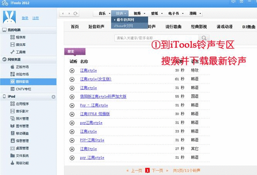This screenshot has width=257, height=175.
Task: Open PSY-江南Style ringtone link
Action: click(92, 140)
